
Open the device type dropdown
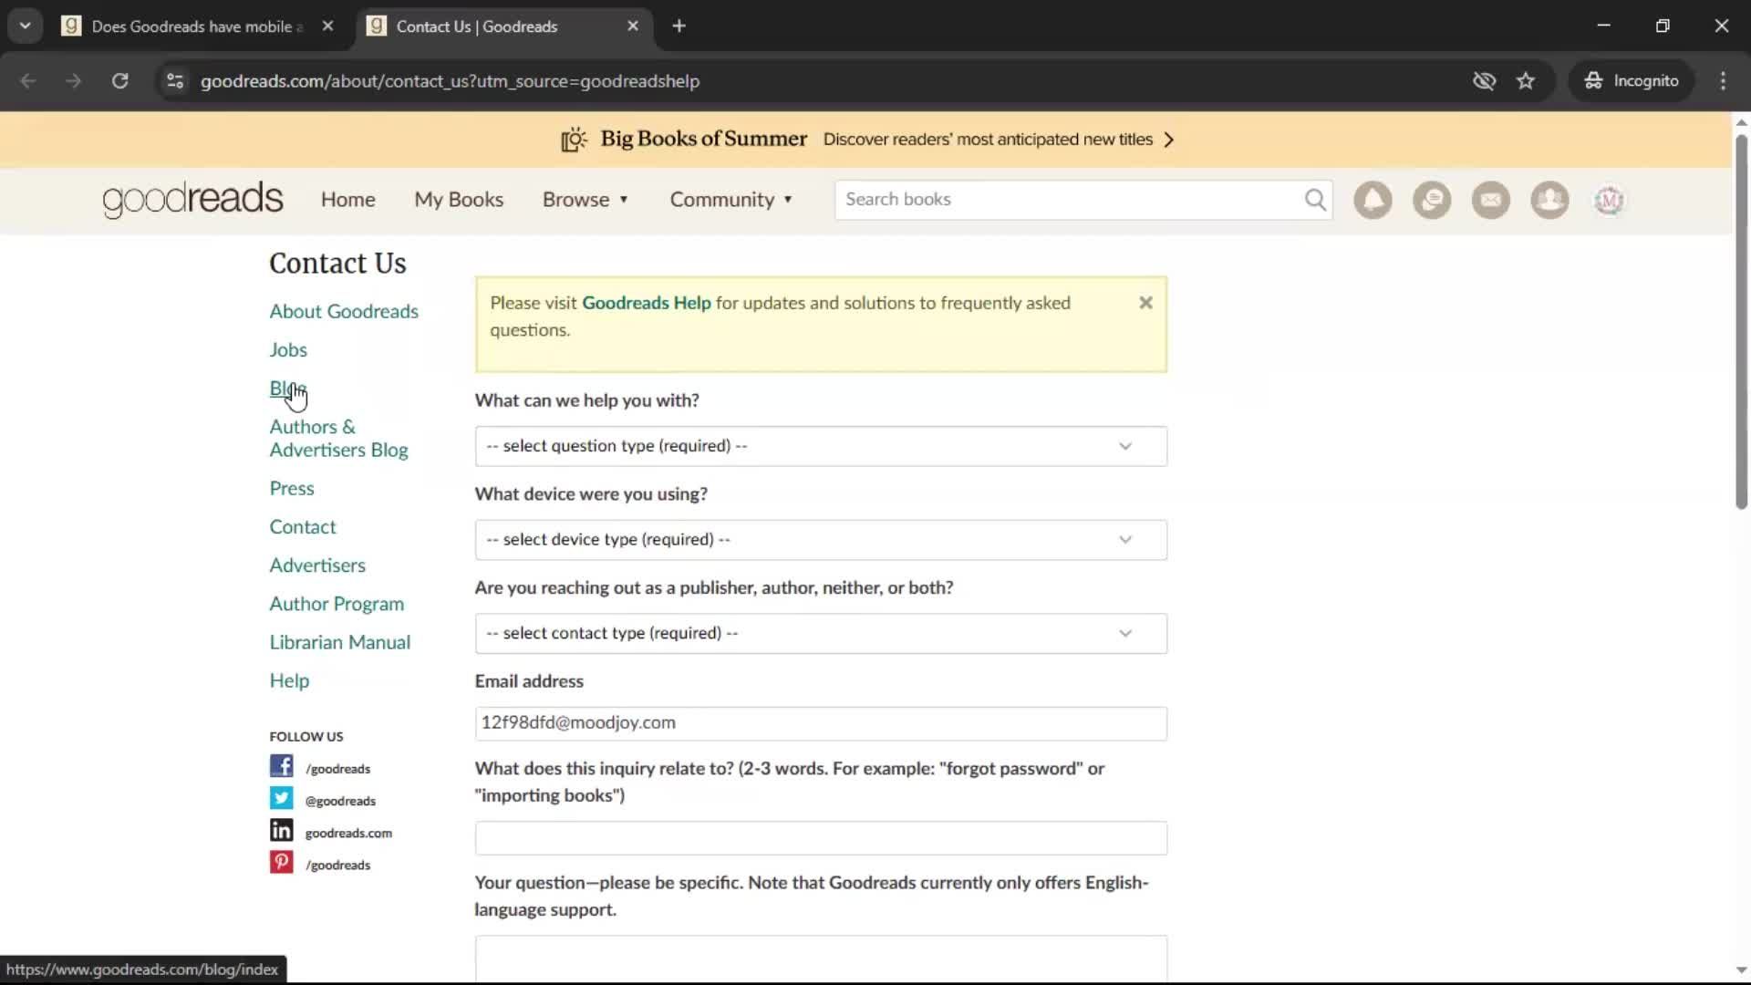[x=821, y=540]
